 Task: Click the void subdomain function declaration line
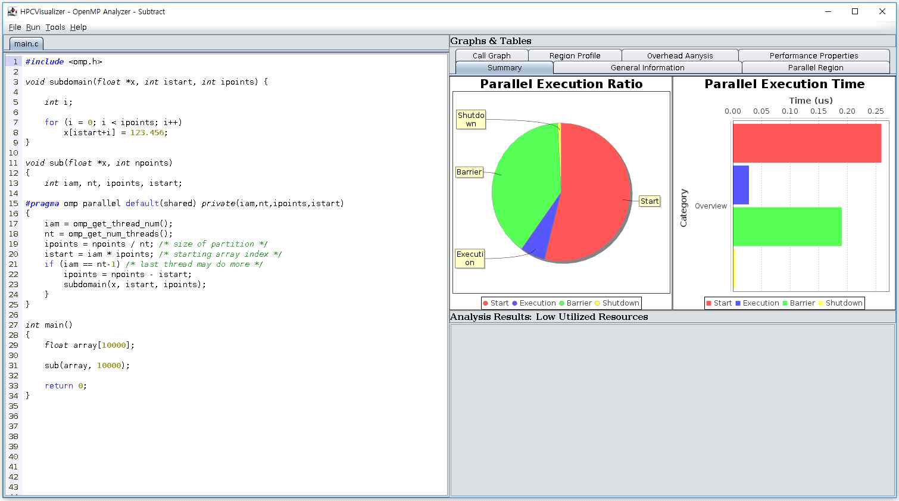click(x=146, y=82)
